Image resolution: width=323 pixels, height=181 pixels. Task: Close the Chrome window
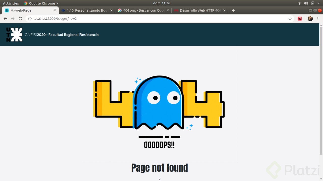click(x=320, y=10)
